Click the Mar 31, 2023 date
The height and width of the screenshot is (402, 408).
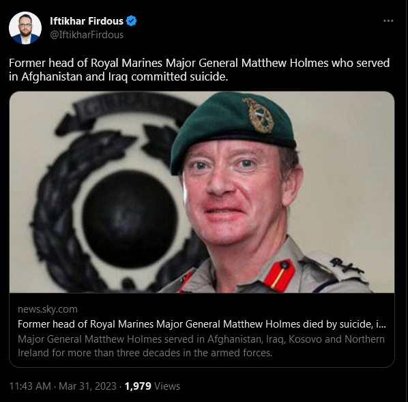click(x=87, y=386)
